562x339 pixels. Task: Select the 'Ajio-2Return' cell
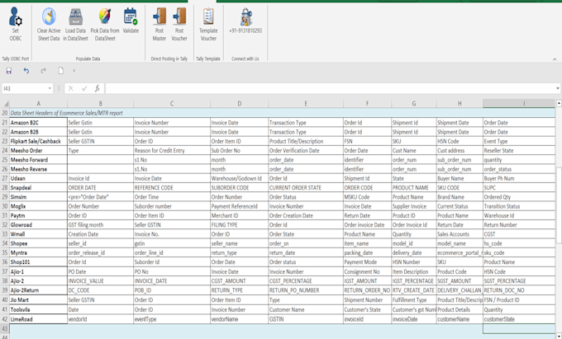tap(39, 290)
